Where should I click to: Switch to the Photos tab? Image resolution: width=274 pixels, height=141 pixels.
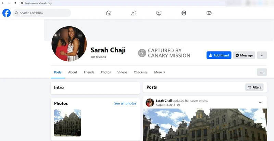point(106,72)
